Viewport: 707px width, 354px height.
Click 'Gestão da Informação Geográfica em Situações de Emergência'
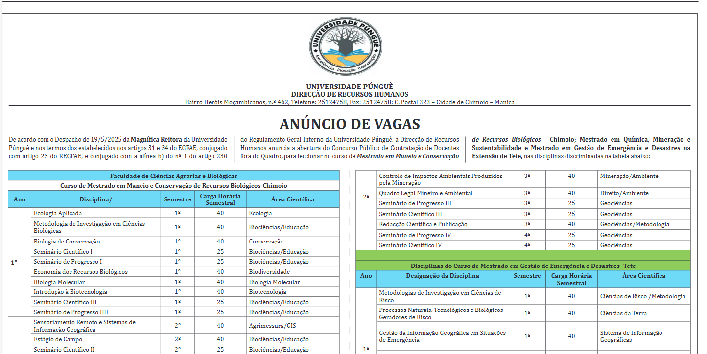point(443,336)
